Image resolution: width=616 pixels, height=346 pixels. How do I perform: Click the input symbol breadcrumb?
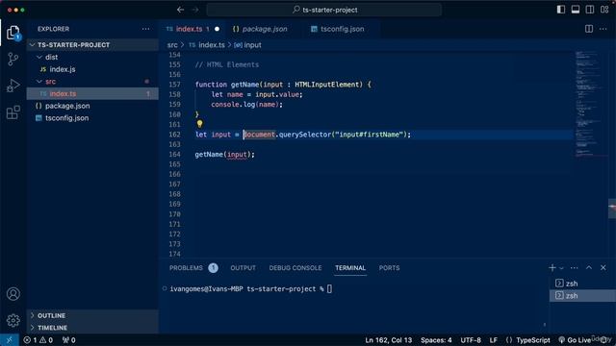coord(247,45)
